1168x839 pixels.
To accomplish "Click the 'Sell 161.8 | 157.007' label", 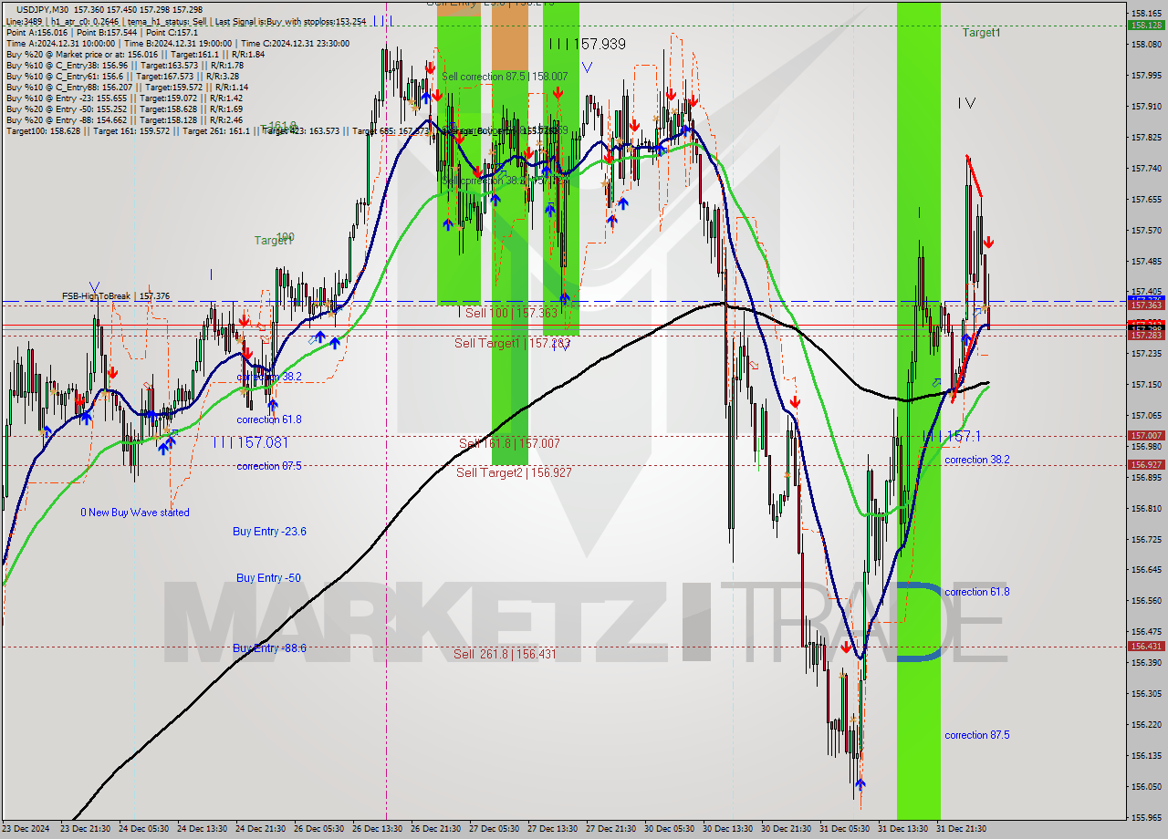I will [509, 443].
